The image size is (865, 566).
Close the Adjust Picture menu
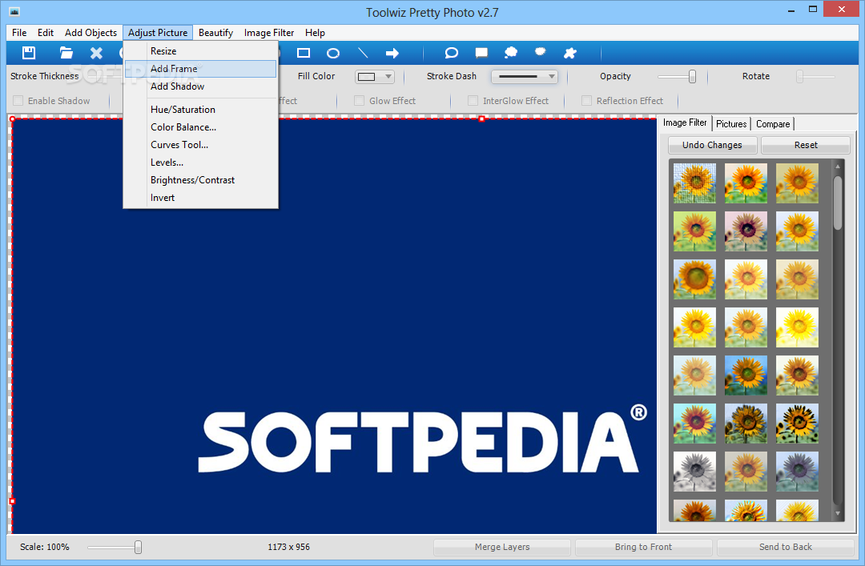click(158, 33)
